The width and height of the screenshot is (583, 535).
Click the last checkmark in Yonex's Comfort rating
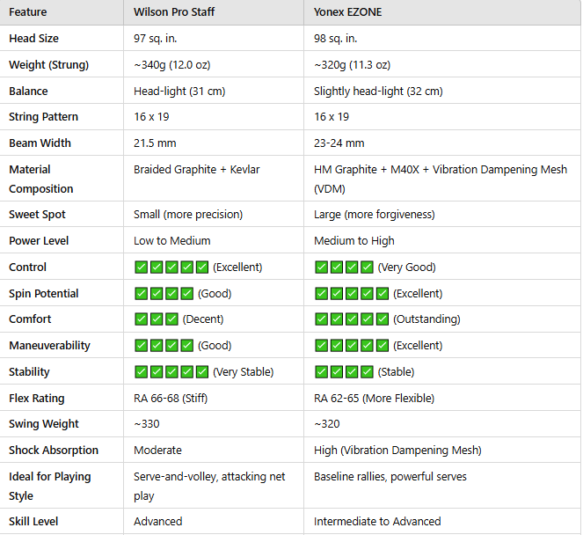(383, 319)
